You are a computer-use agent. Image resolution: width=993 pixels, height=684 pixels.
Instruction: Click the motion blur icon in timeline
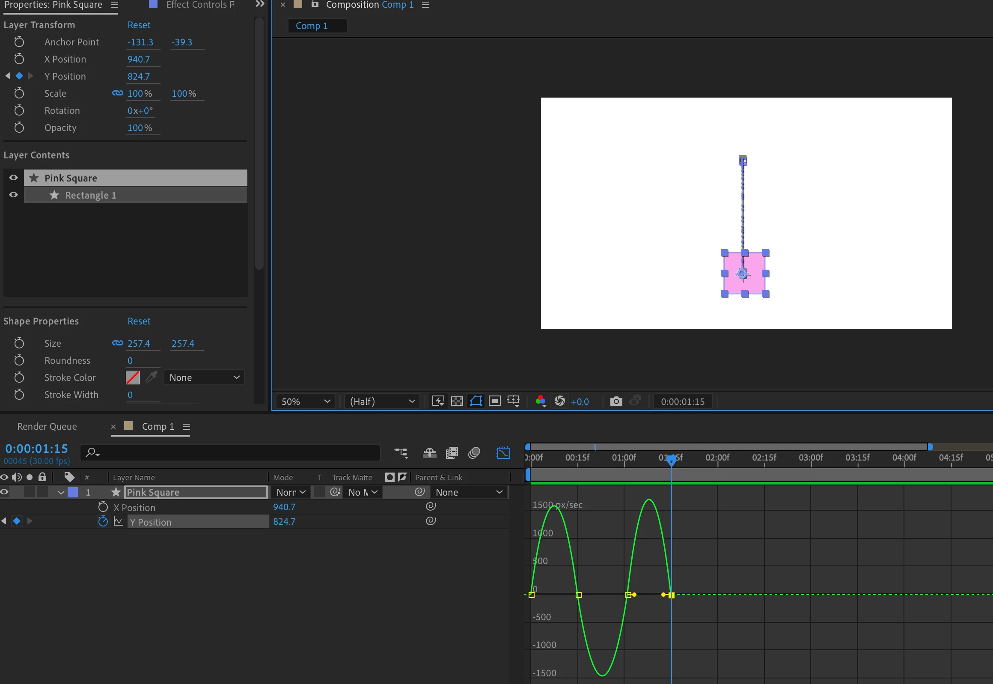coord(474,452)
